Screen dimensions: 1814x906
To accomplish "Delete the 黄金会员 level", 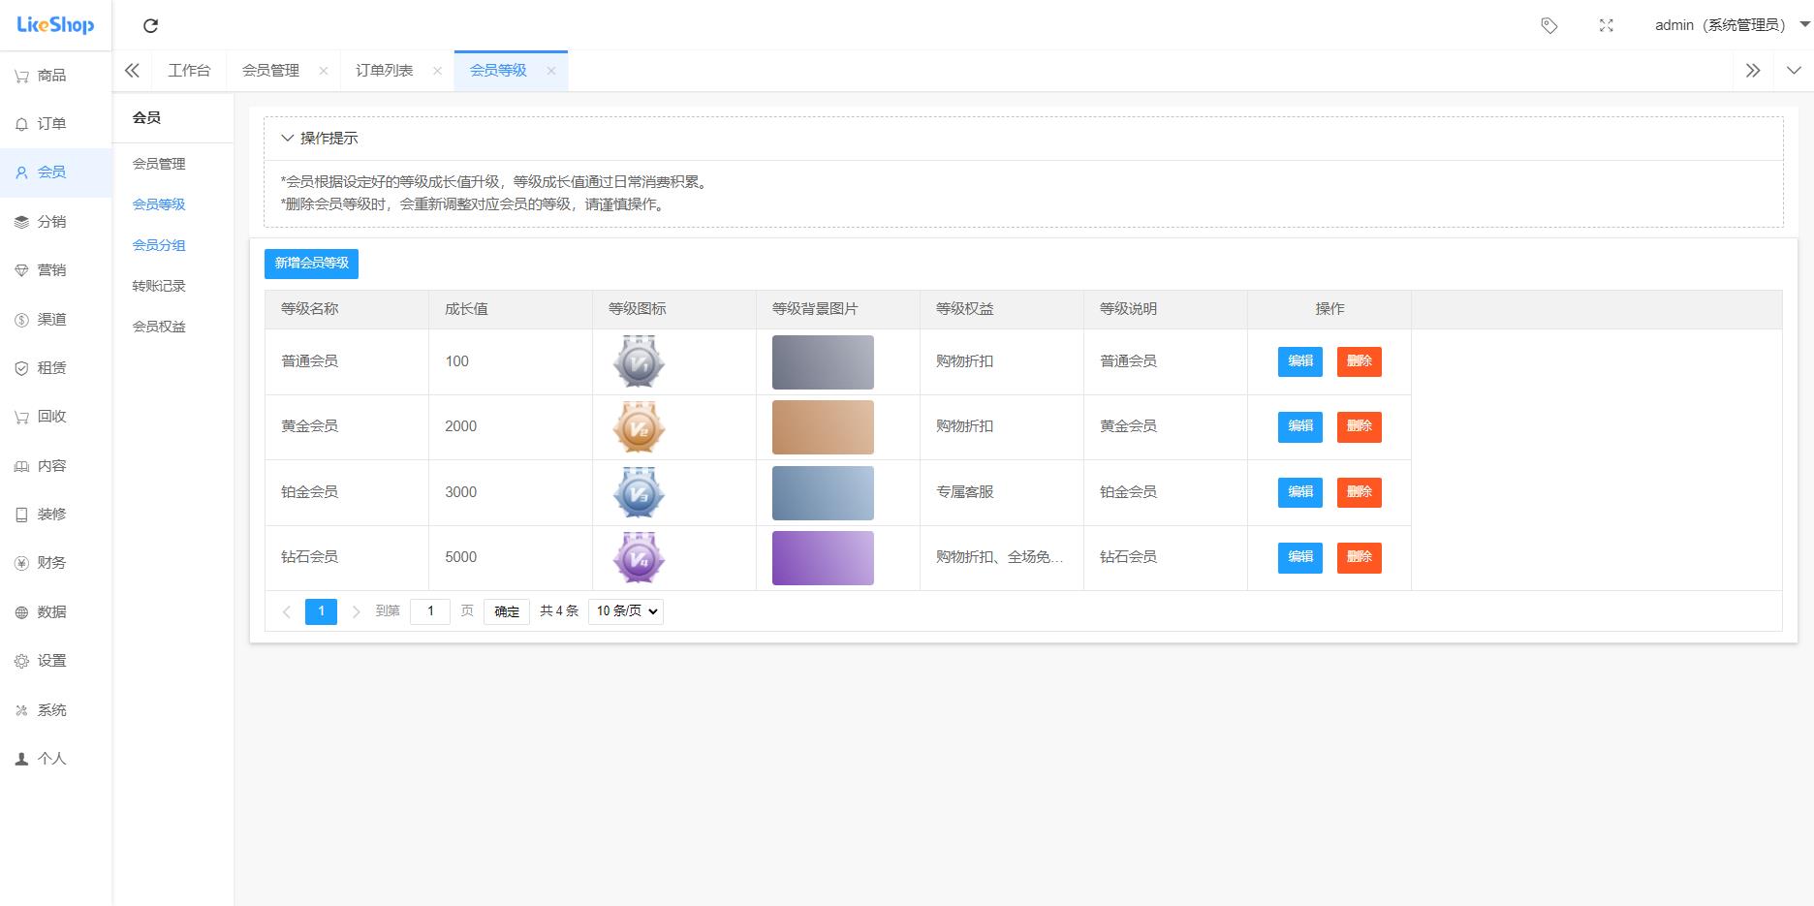I will point(1359,426).
